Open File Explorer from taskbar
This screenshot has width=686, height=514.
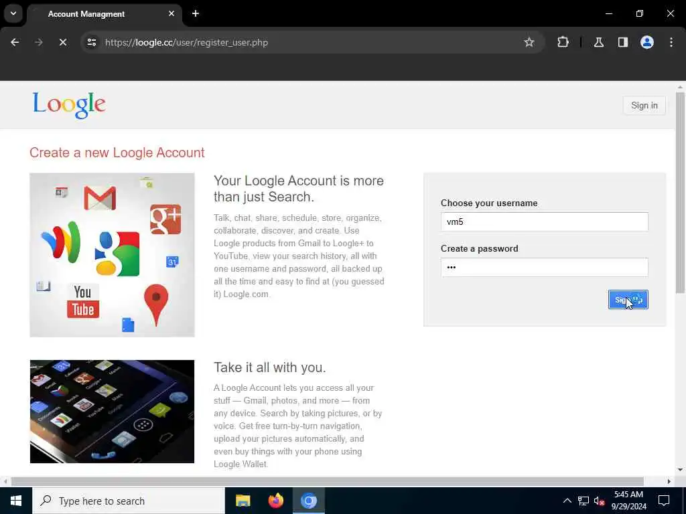click(243, 501)
